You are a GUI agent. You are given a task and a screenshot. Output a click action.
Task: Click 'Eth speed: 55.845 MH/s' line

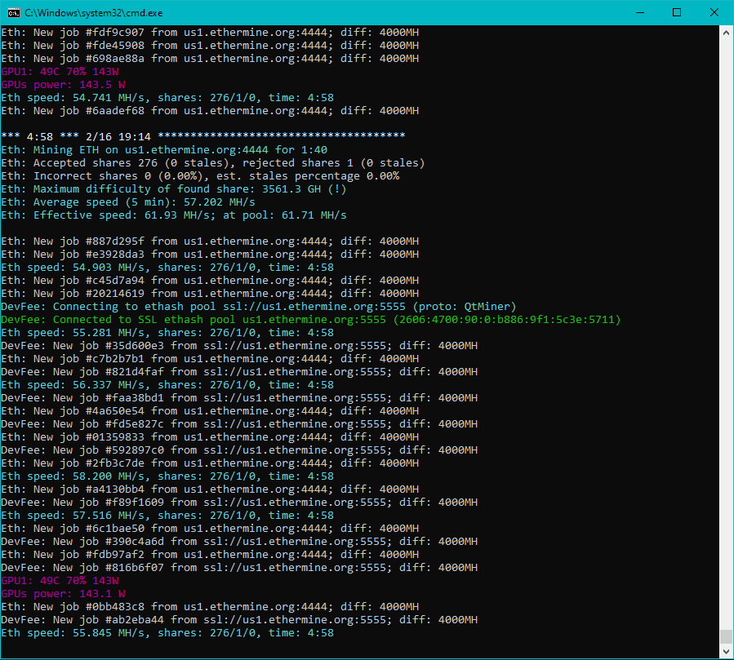point(167,634)
